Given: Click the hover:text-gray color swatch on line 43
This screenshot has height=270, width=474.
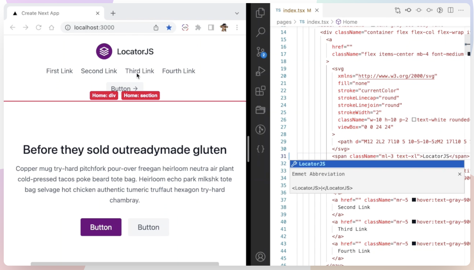Looking at the screenshot, I should pos(414,243).
